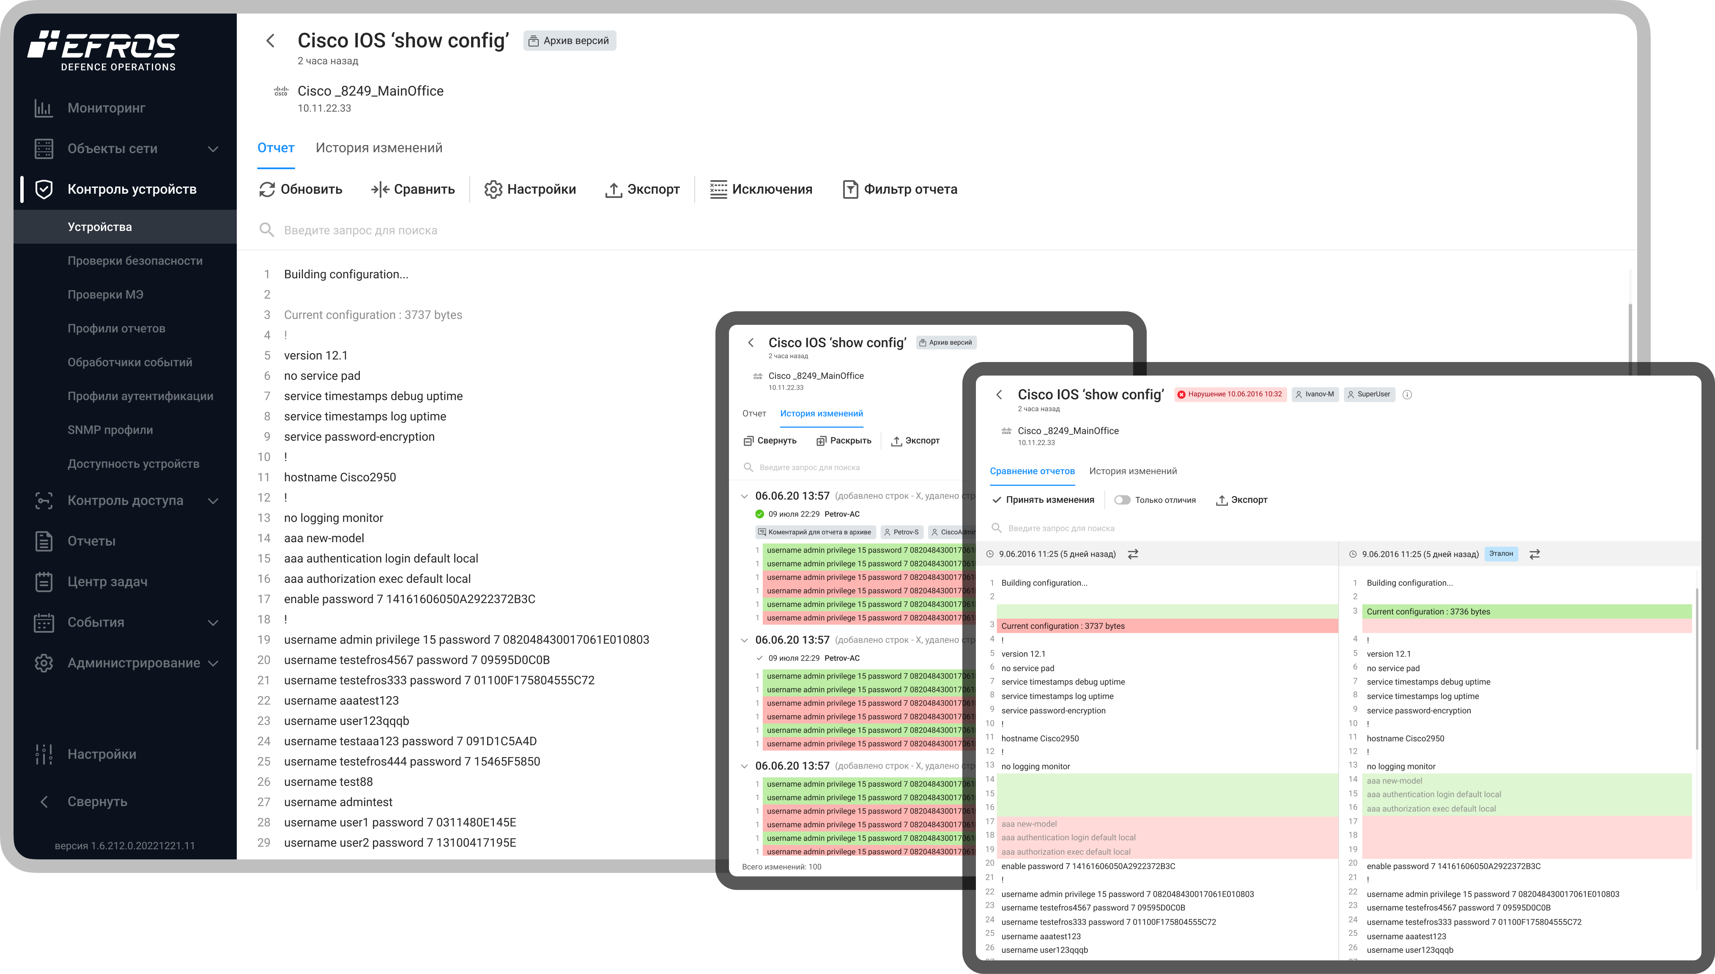Expand Объекты сети menu chevron

(213, 148)
